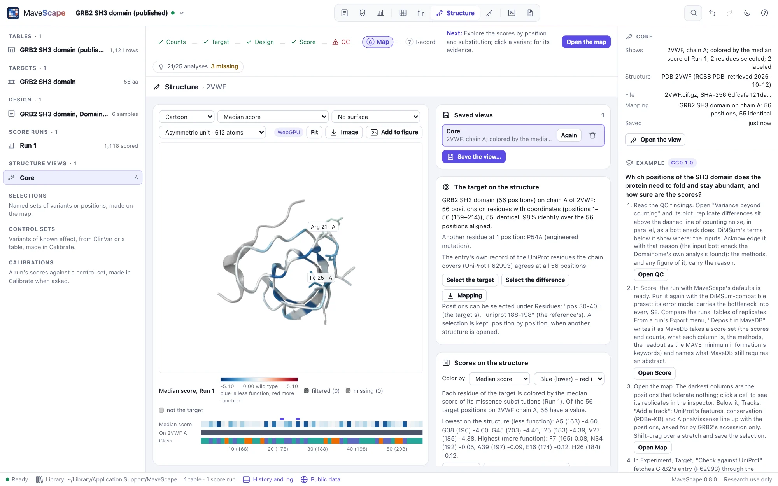Viewport: 778px width, 486px height.
Task: Select the Core structure view in sidebar
Action: [x=73, y=178]
